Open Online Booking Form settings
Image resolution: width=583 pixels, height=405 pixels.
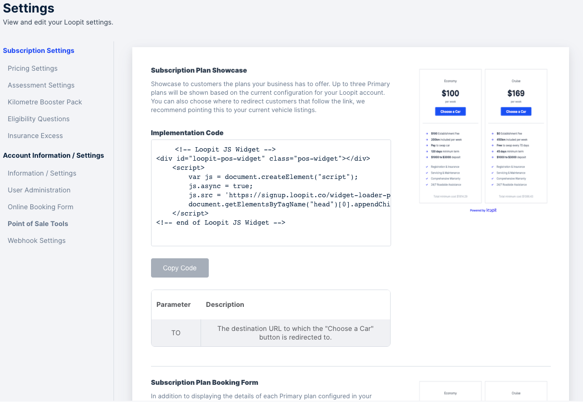(40, 207)
